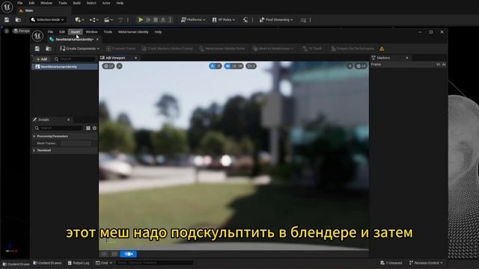Click the left viewport Lit view mode pill
This screenshot has width=479, height=269.
click(x=108, y=66)
